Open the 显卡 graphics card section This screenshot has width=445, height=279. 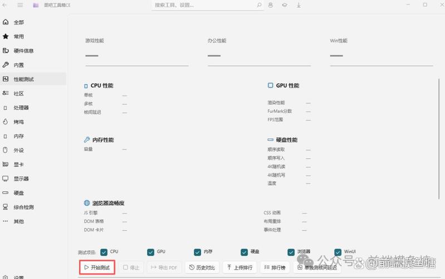[x=33, y=165]
